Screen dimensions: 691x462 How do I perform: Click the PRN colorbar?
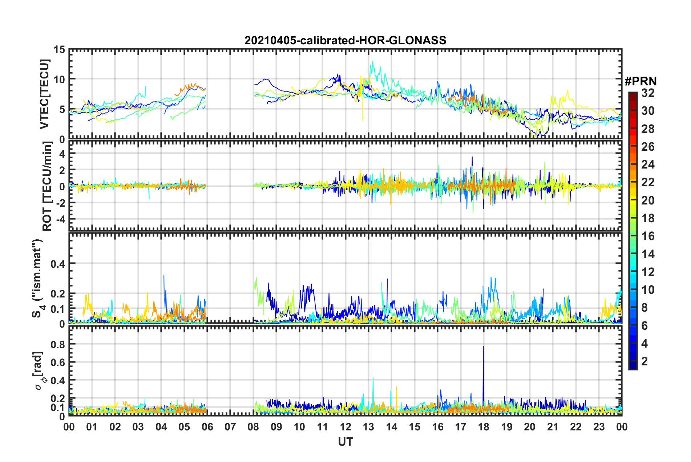pyautogui.click(x=633, y=231)
